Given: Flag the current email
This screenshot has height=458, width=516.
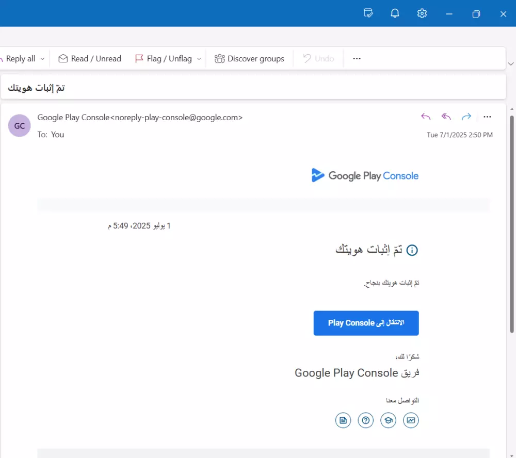Looking at the screenshot, I should 166,58.
